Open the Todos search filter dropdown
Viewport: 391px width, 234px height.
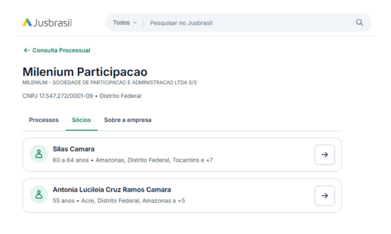125,23
